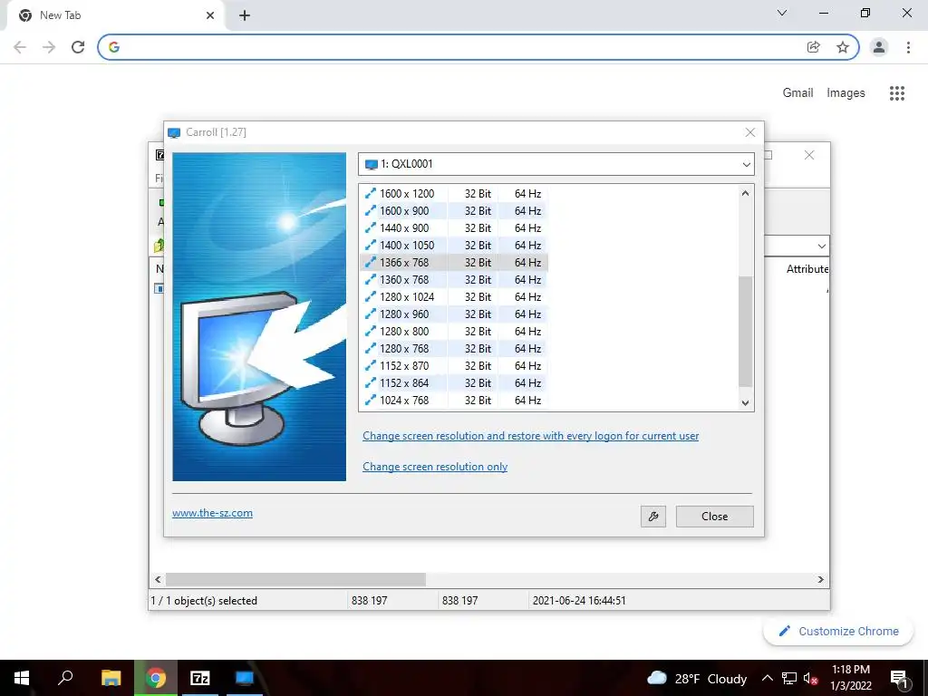Click Customize Chrome button
928x696 pixels.
click(838, 631)
